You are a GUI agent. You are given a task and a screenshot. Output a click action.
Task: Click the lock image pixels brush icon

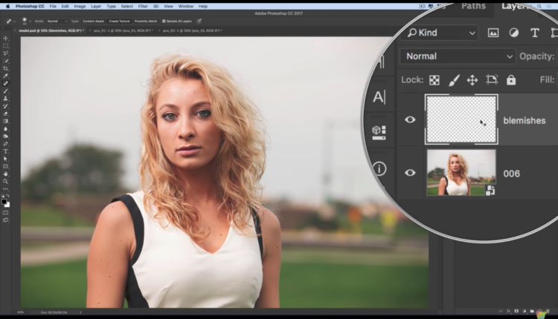454,80
